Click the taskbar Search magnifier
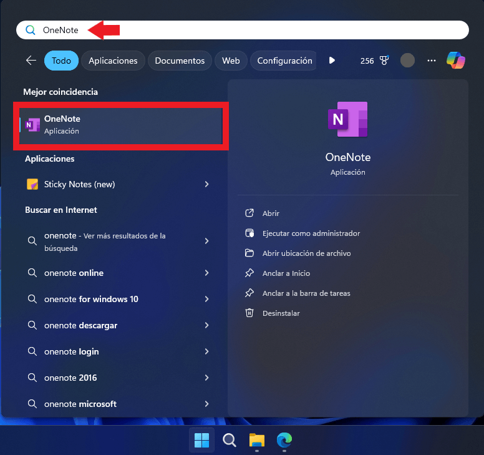484x455 pixels. [x=230, y=440]
